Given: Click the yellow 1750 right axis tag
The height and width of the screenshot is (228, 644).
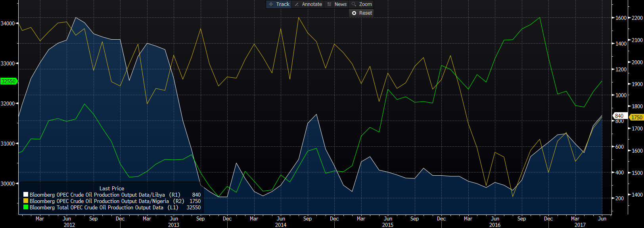Looking at the screenshot, I should 636,117.
